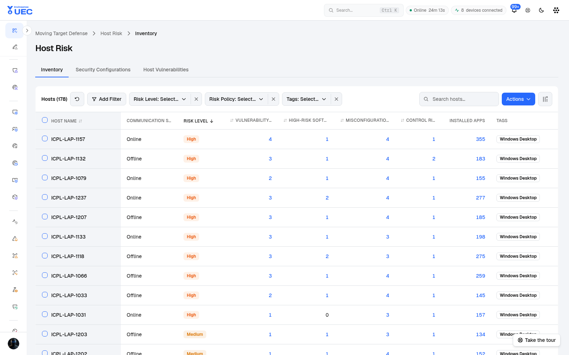Open the apps grid icon
Image resolution: width=569 pixels, height=355 pixels.
[x=556, y=10]
